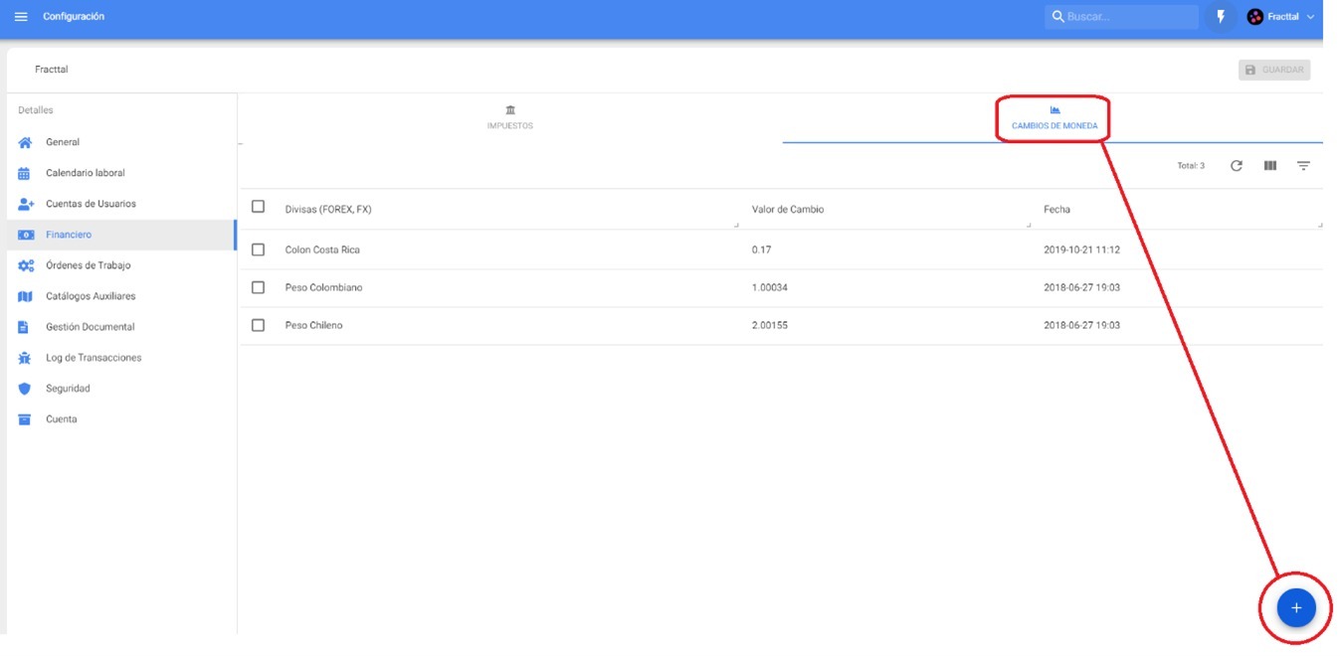The width and height of the screenshot is (1340, 656).
Task: Sort by Valor de Cambio column
Action: (x=788, y=210)
